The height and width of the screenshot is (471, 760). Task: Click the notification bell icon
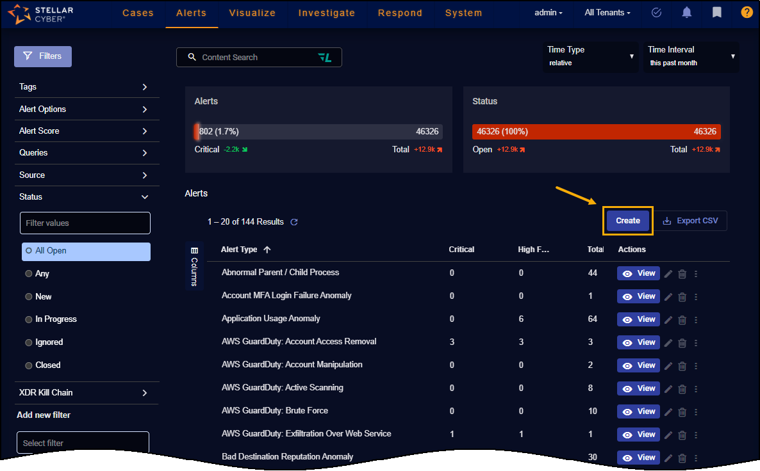(687, 13)
